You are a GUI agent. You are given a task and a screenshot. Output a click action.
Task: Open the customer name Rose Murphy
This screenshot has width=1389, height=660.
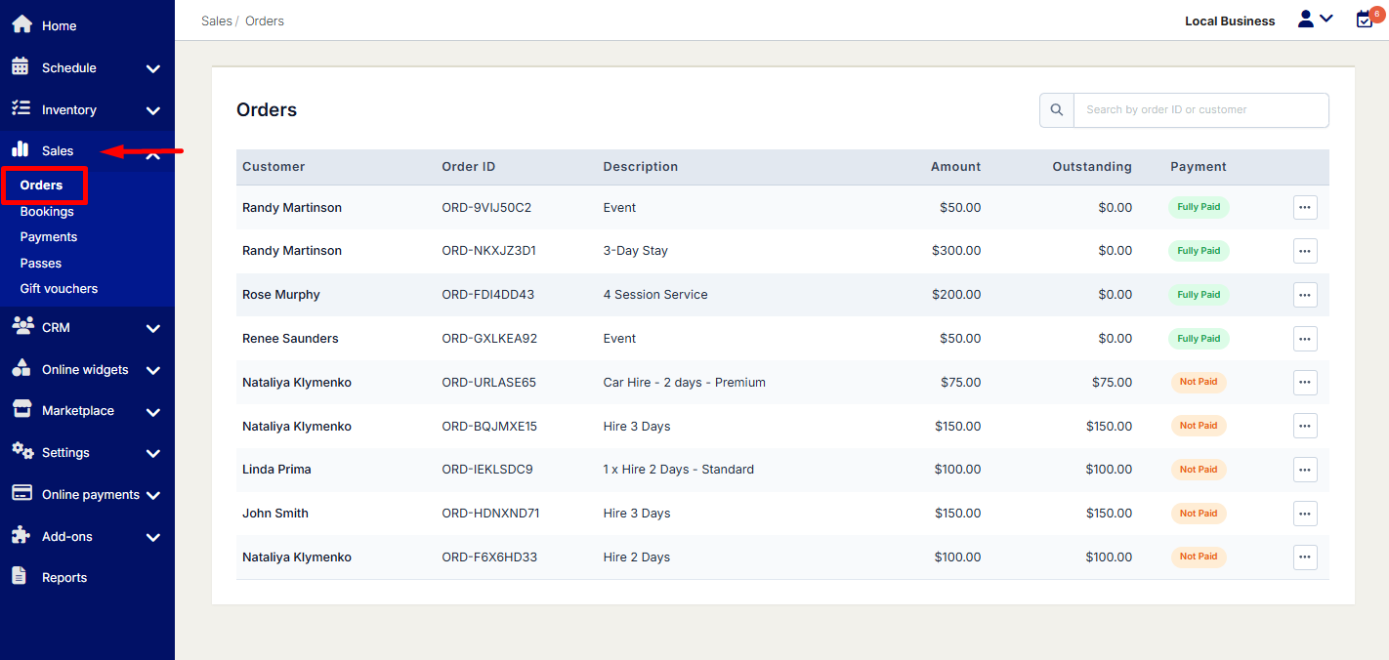(281, 295)
